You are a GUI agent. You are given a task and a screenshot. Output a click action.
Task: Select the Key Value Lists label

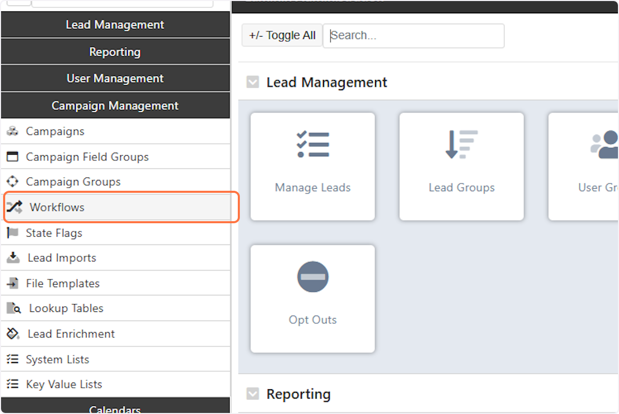click(64, 385)
